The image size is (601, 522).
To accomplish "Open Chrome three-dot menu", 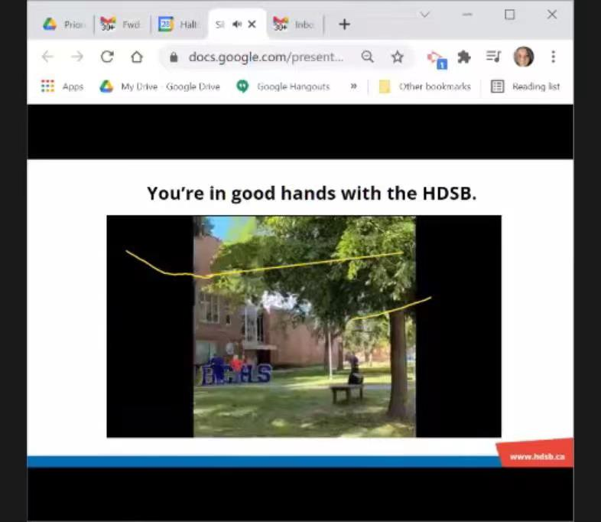I will (x=553, y=57).
